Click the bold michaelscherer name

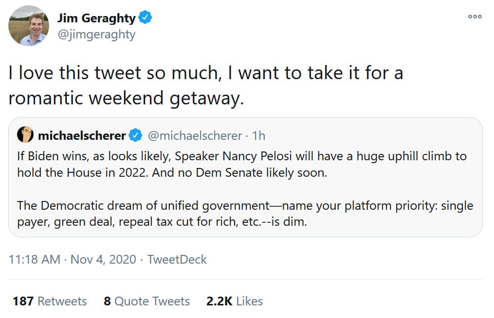(x=82, y=135)
